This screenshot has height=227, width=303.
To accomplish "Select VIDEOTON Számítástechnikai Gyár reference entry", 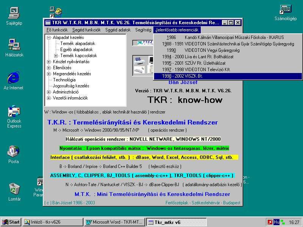I will (228, 44).
